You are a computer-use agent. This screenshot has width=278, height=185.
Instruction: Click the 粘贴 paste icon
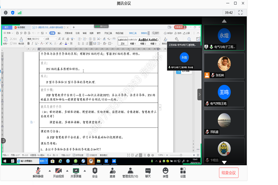(x=6, y=41)
